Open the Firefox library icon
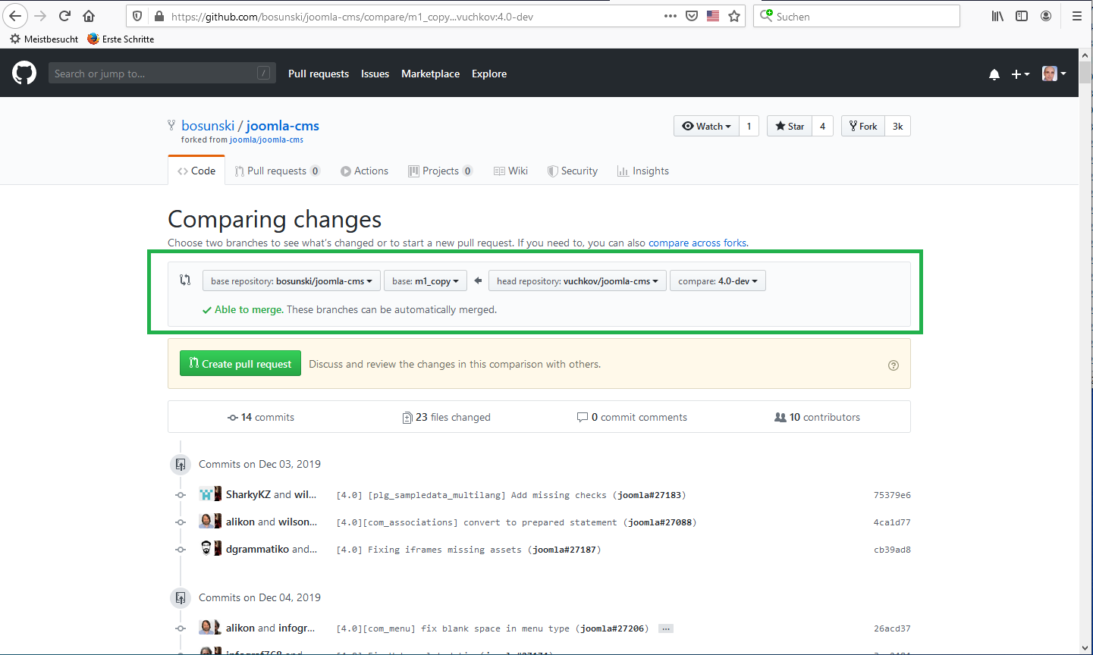The image size is (1093, 655). click(997, 16)
